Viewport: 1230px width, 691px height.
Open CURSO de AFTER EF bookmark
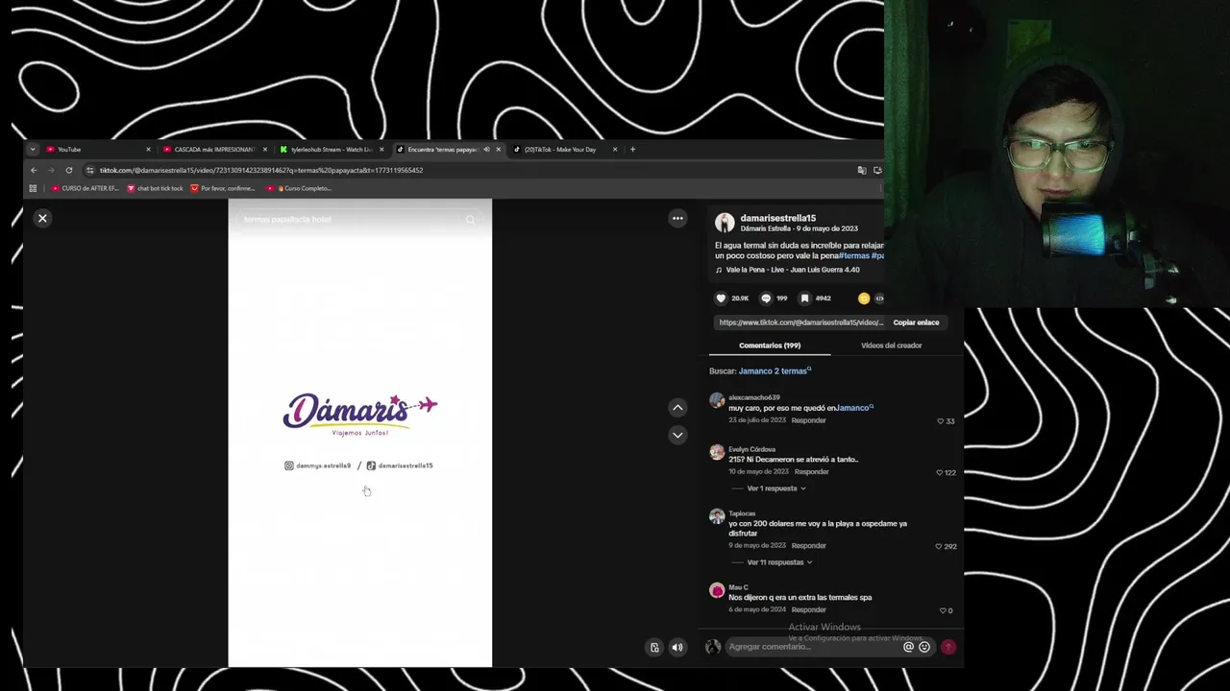[x=86, y=188]
